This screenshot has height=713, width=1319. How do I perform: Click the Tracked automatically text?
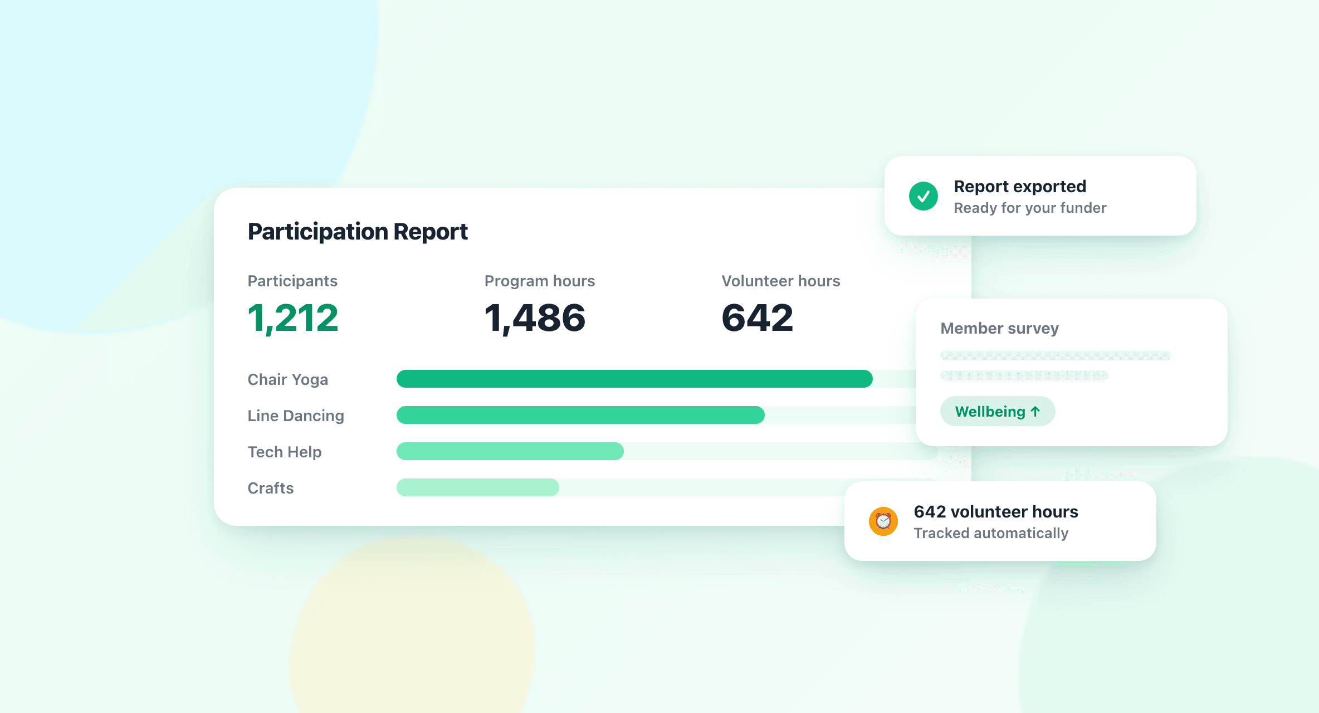991,534
